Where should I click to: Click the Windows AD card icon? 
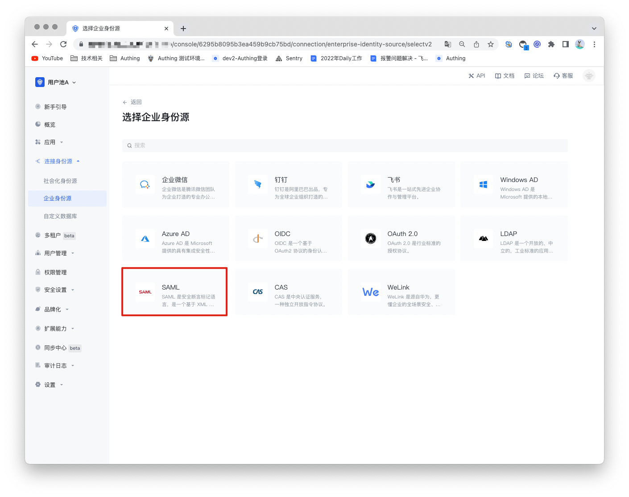[x=484, y=185]
